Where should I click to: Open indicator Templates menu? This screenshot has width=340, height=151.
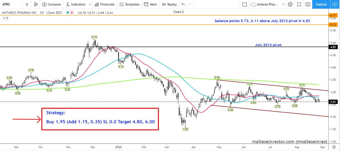coord(129,4)
